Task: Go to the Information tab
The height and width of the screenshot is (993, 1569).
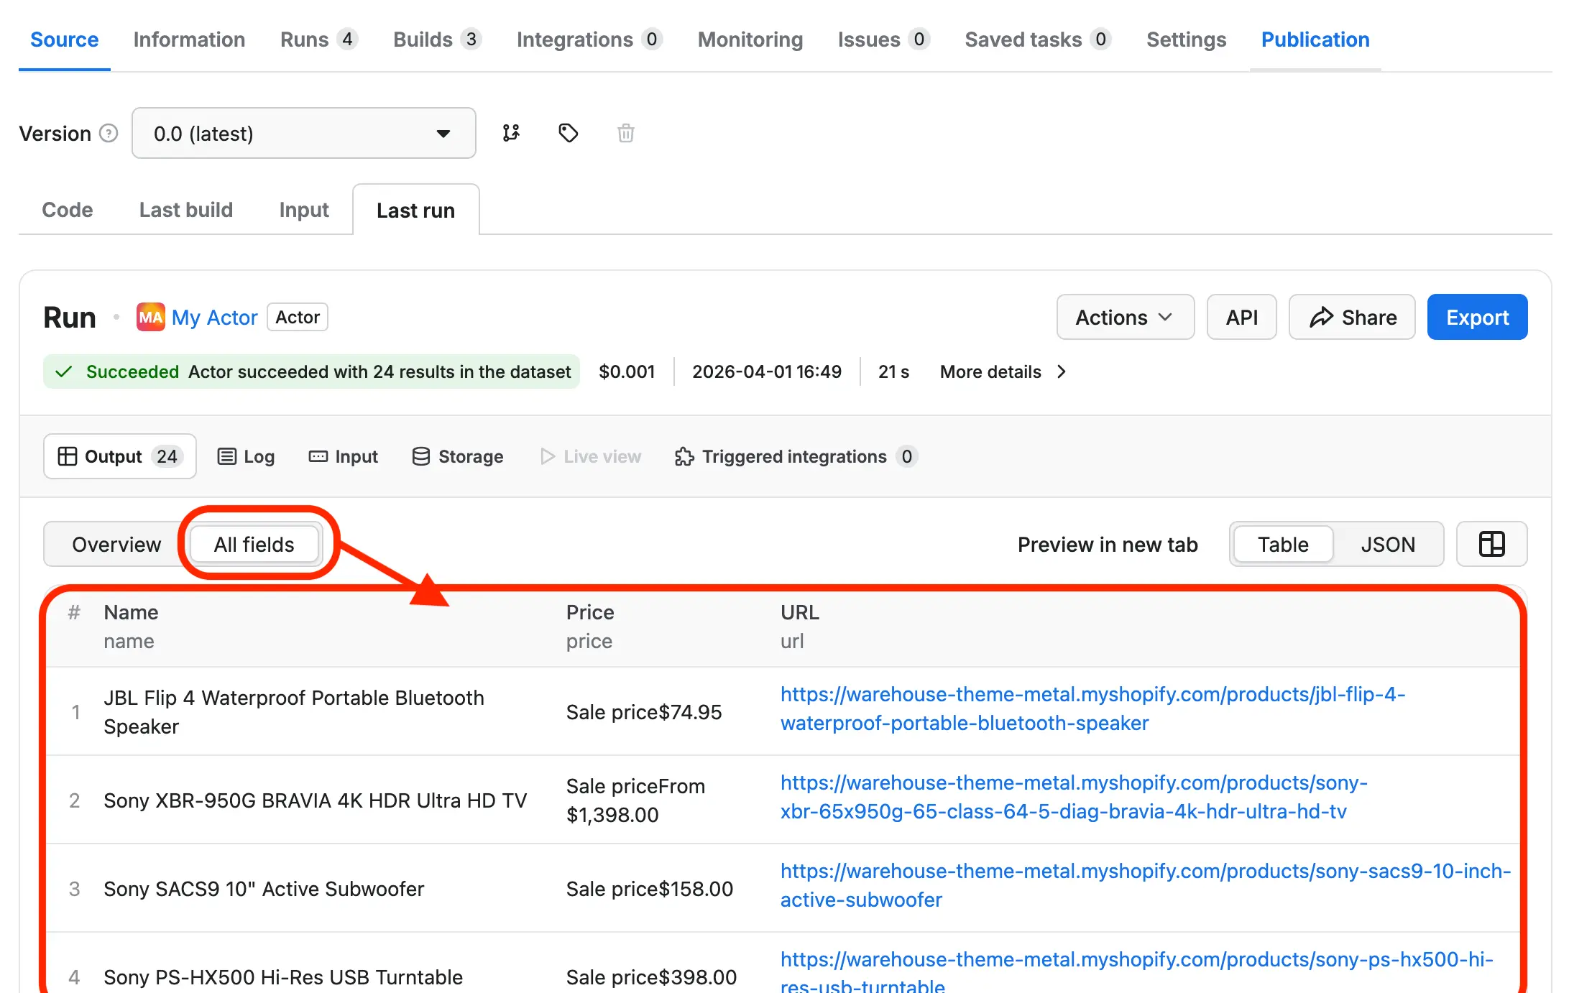Action: (x=189, y=40)
